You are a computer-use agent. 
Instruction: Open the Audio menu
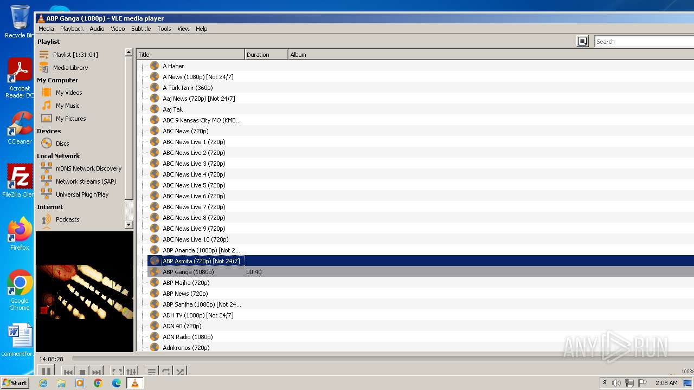[97, 29]
